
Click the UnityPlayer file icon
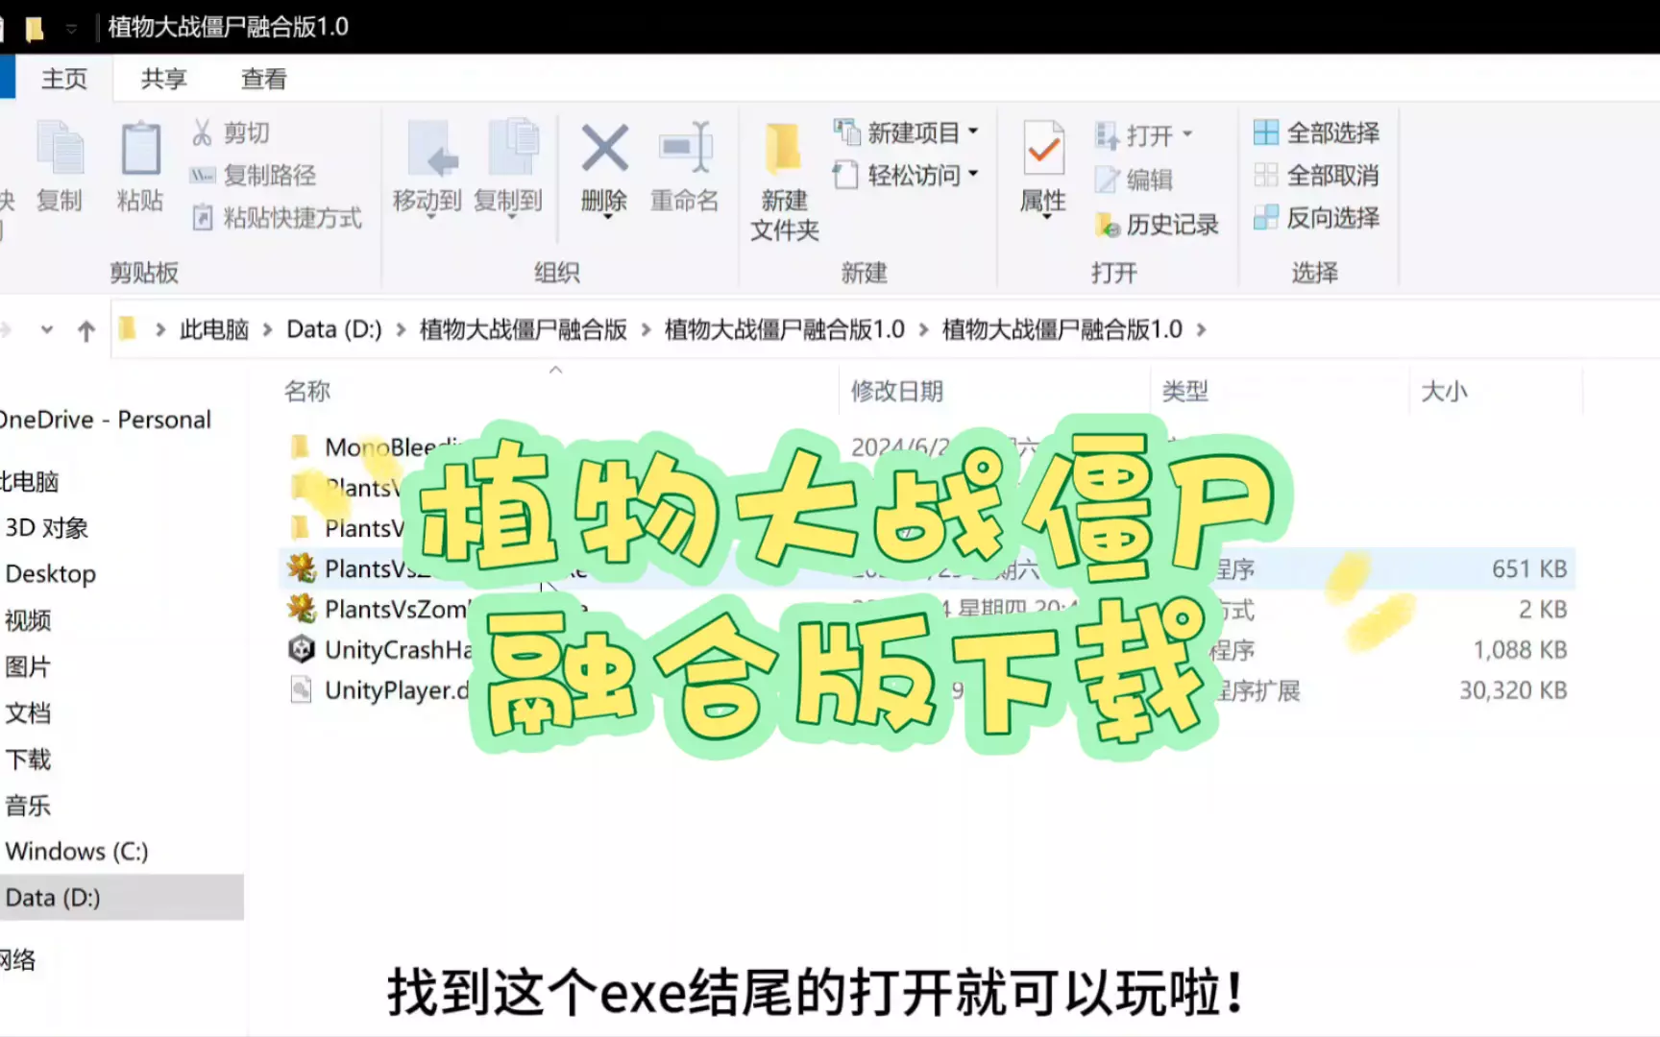(x=302, y=690)
